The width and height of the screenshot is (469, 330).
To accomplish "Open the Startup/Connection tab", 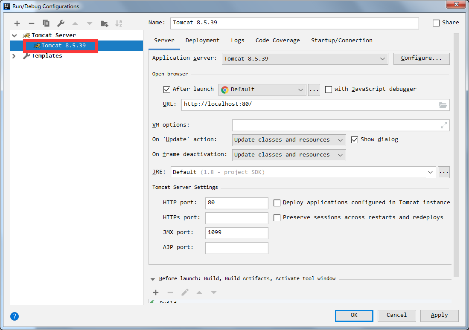I will coord(341,41).
